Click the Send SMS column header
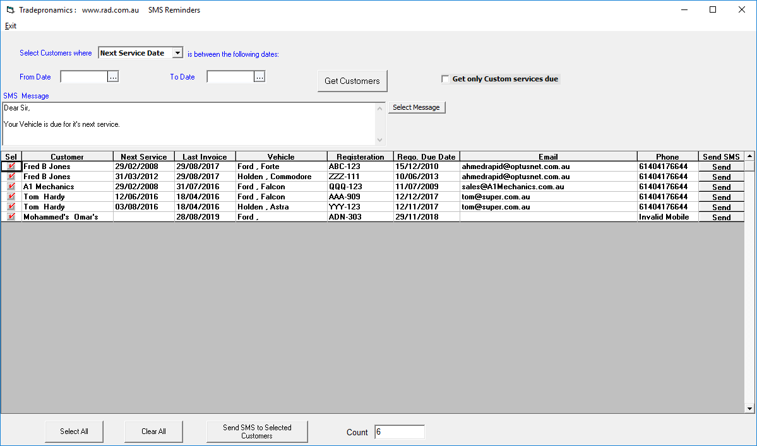The width and height of the screenshot is (757, 446). pyautogui.click(x=721, y=156)
